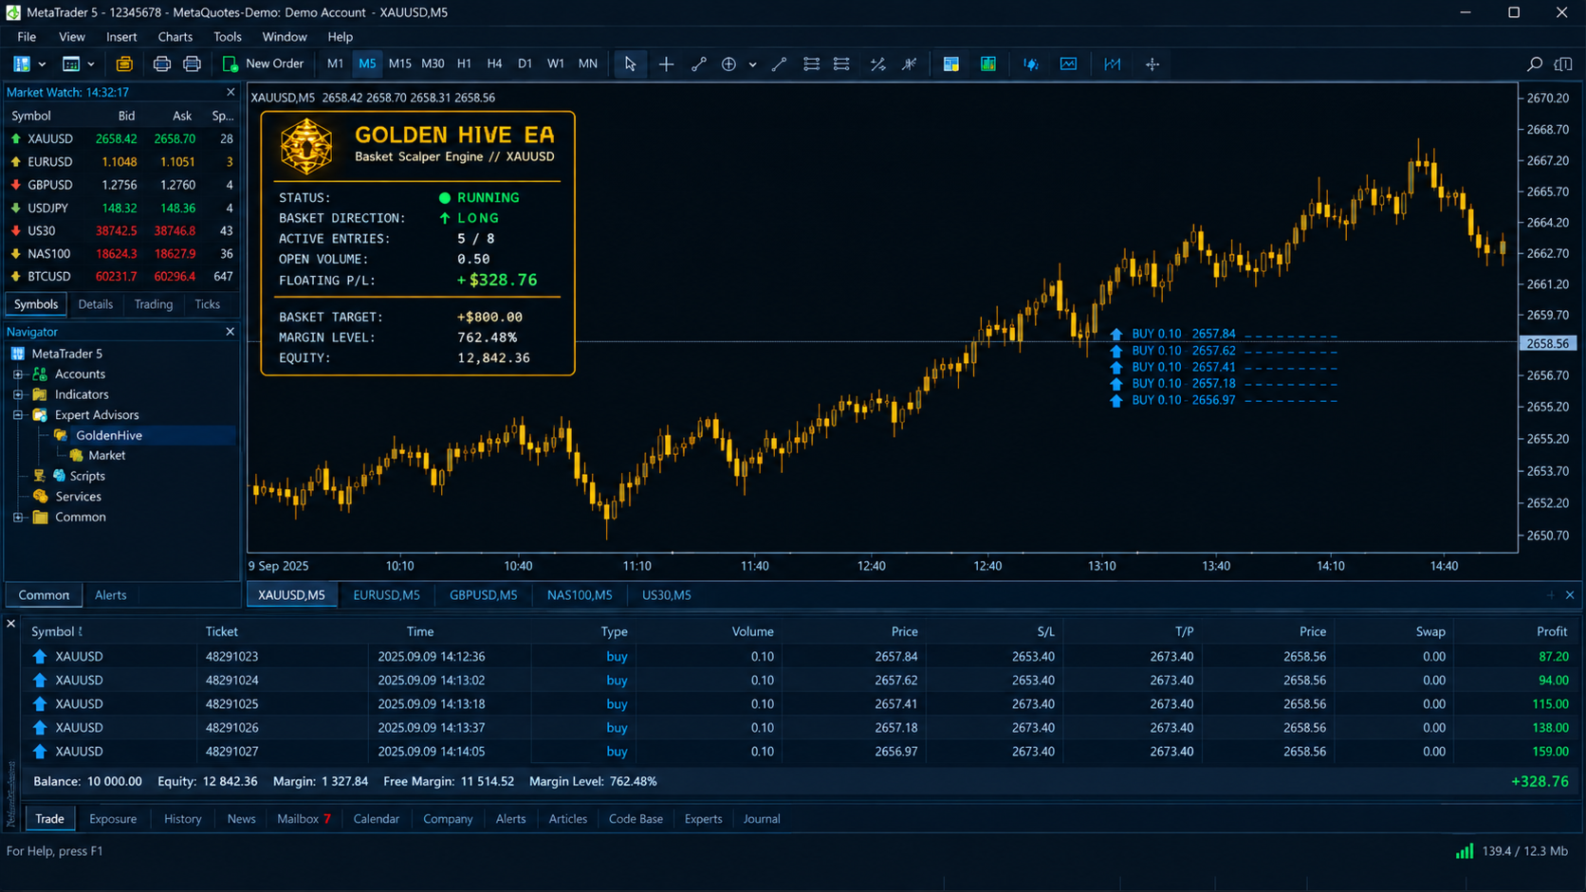This screenshot has height=892, width=1586.
Task: Click the connection status bars icon
Action: (x=1465, y=850)
